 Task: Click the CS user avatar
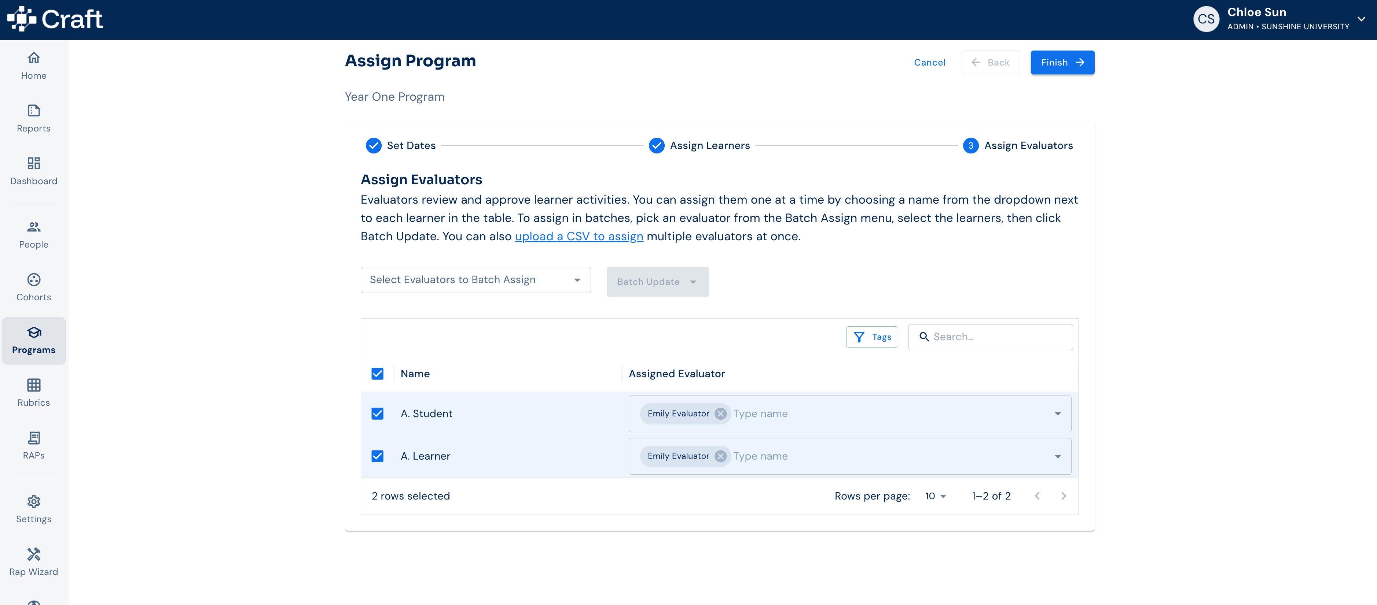tap(1206, 19)
